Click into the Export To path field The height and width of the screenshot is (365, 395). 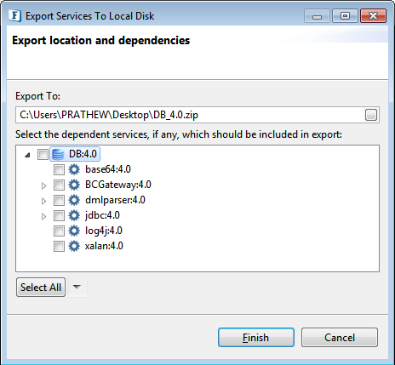(190, 115)
